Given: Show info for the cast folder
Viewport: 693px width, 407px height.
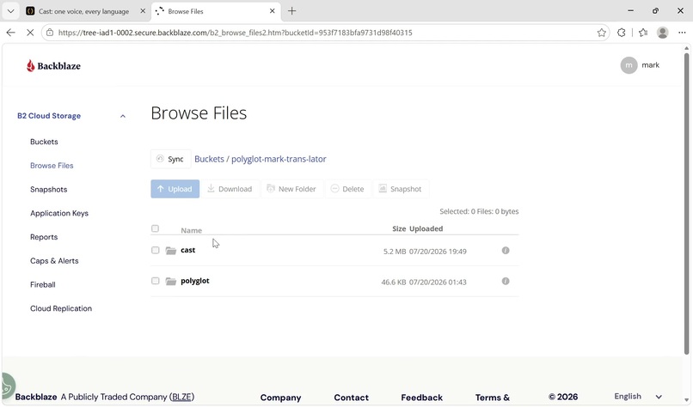Looking at the screenshot, I should [506, 251].
